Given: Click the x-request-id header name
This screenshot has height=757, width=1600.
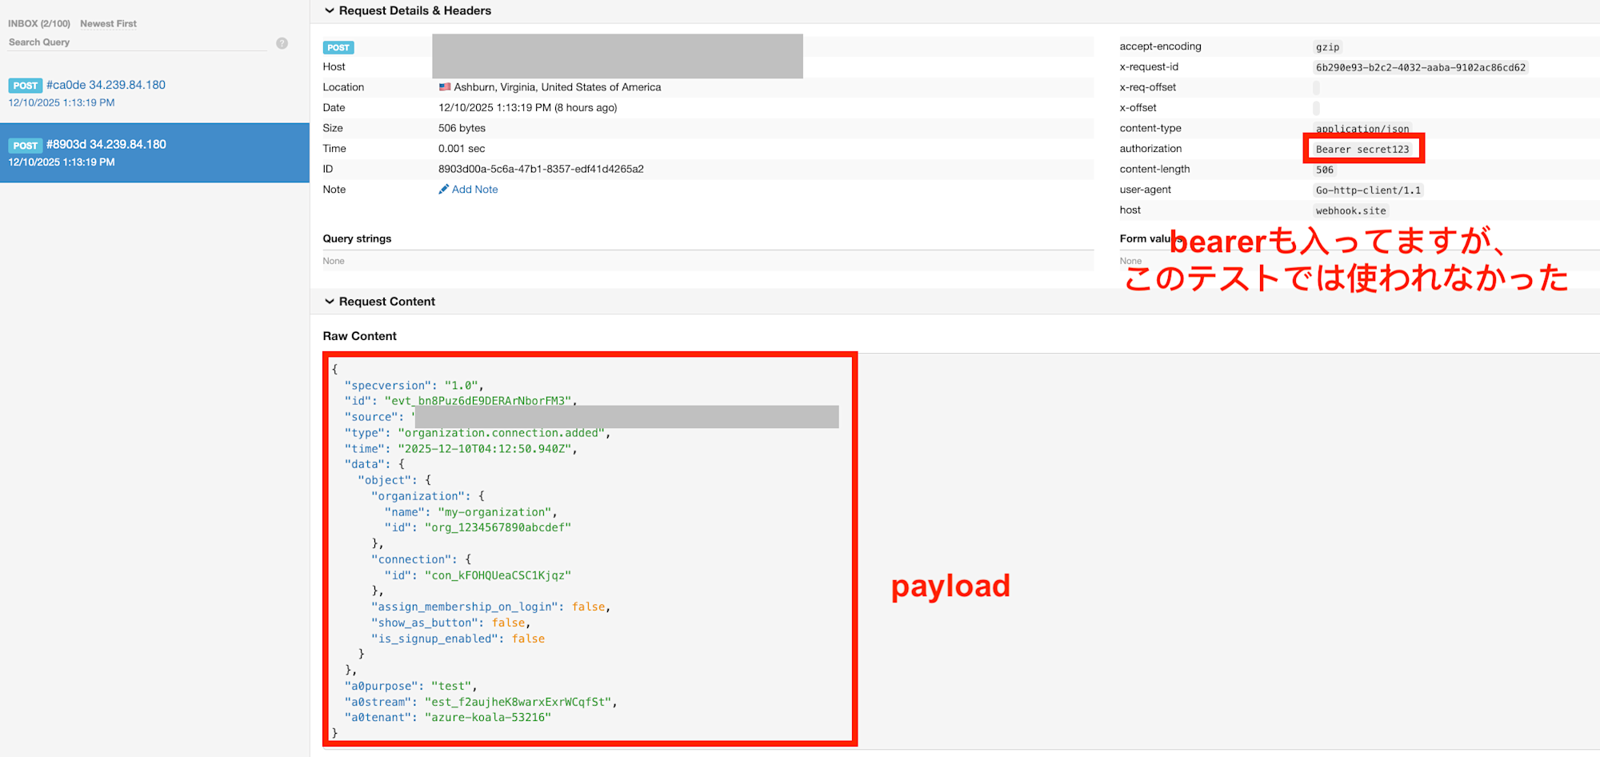Looking at the screenshot, I should coord(1149,67).
